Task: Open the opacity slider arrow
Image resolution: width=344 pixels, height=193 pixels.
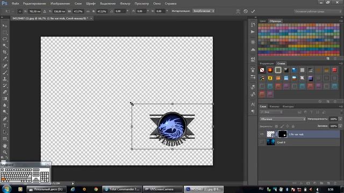Action: click(x=340, y=119)
